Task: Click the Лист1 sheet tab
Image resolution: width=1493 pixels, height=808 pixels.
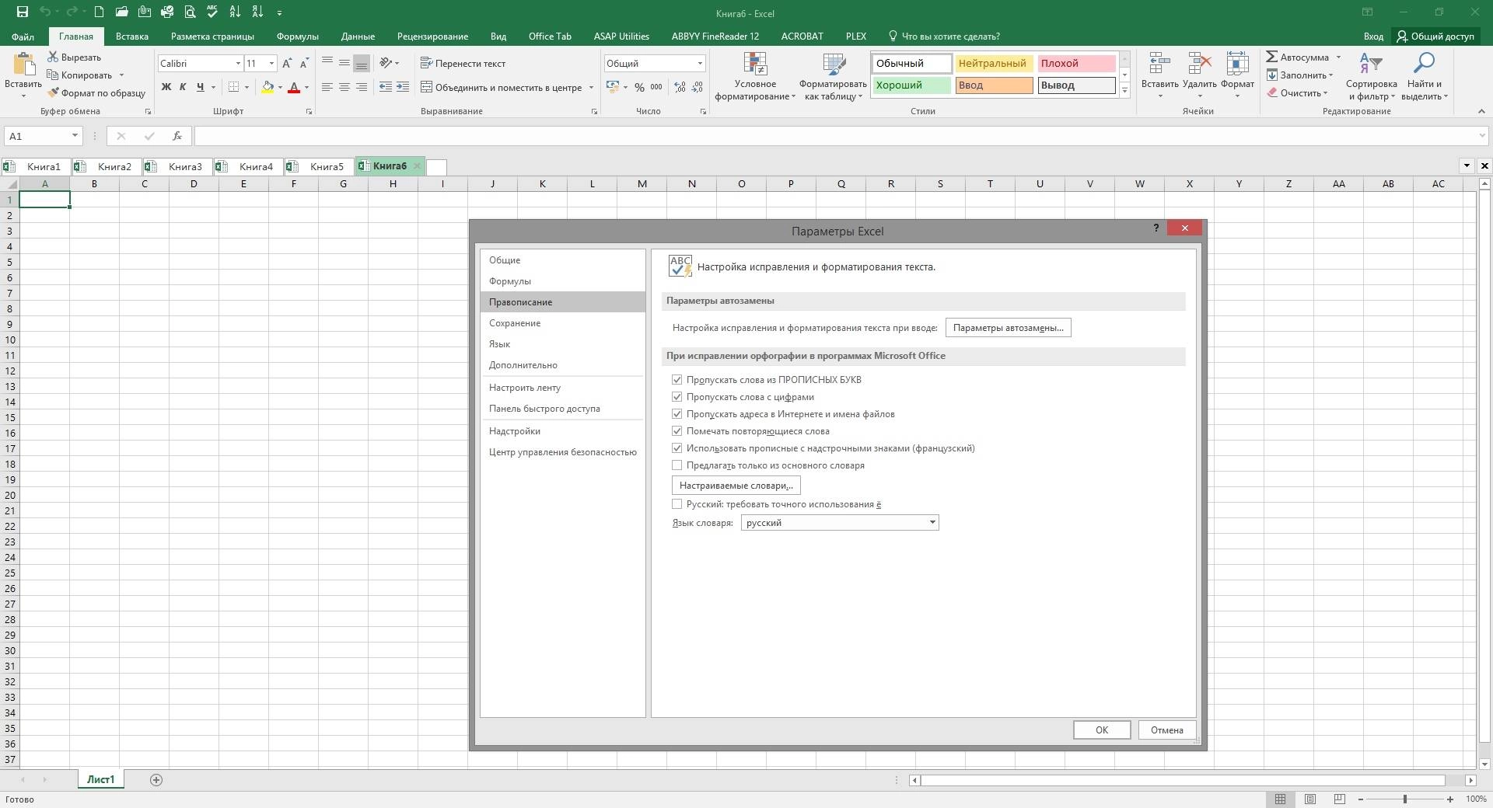Action: (x=101, y=779)
